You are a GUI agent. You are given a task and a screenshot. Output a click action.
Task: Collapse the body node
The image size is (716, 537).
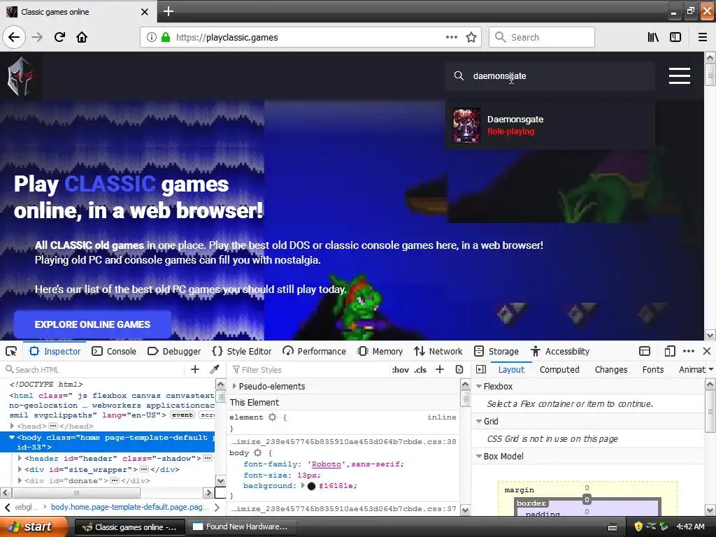(x=12, y=438)
